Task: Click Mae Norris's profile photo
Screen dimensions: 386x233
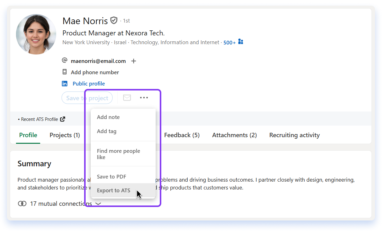Action: [36, 34]
